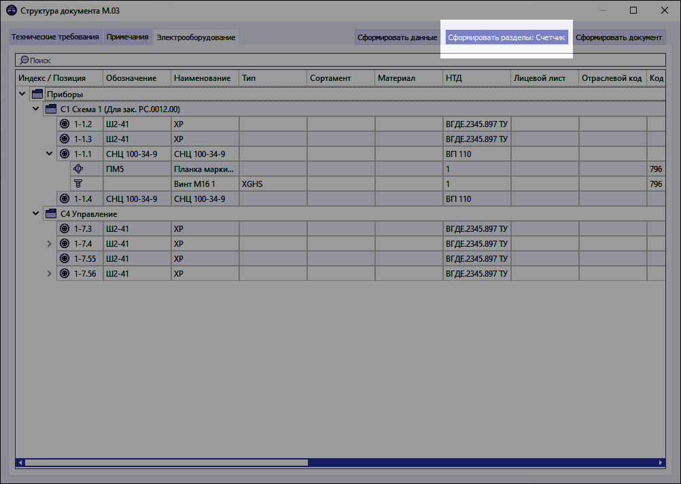The image size is (681, 484).
Task: Click the folder icon of С4 Управление
Action: coord(50,213)
